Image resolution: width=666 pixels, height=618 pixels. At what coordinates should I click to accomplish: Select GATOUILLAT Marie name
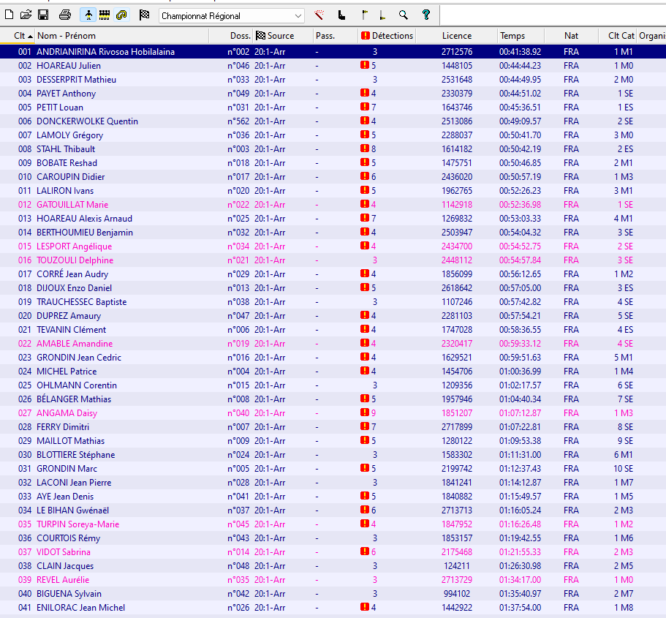[72, 205]
